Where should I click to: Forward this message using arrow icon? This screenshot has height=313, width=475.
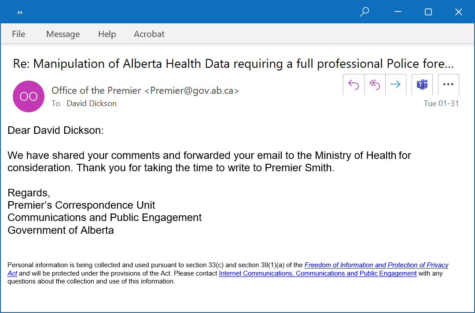tap(396, 85)
